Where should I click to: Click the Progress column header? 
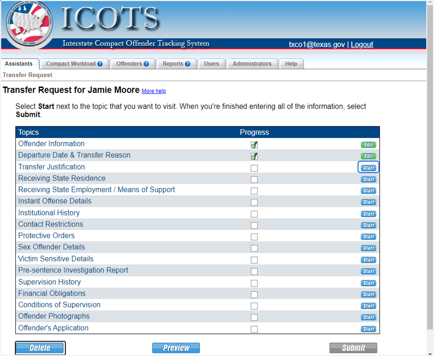click(254, 132)
